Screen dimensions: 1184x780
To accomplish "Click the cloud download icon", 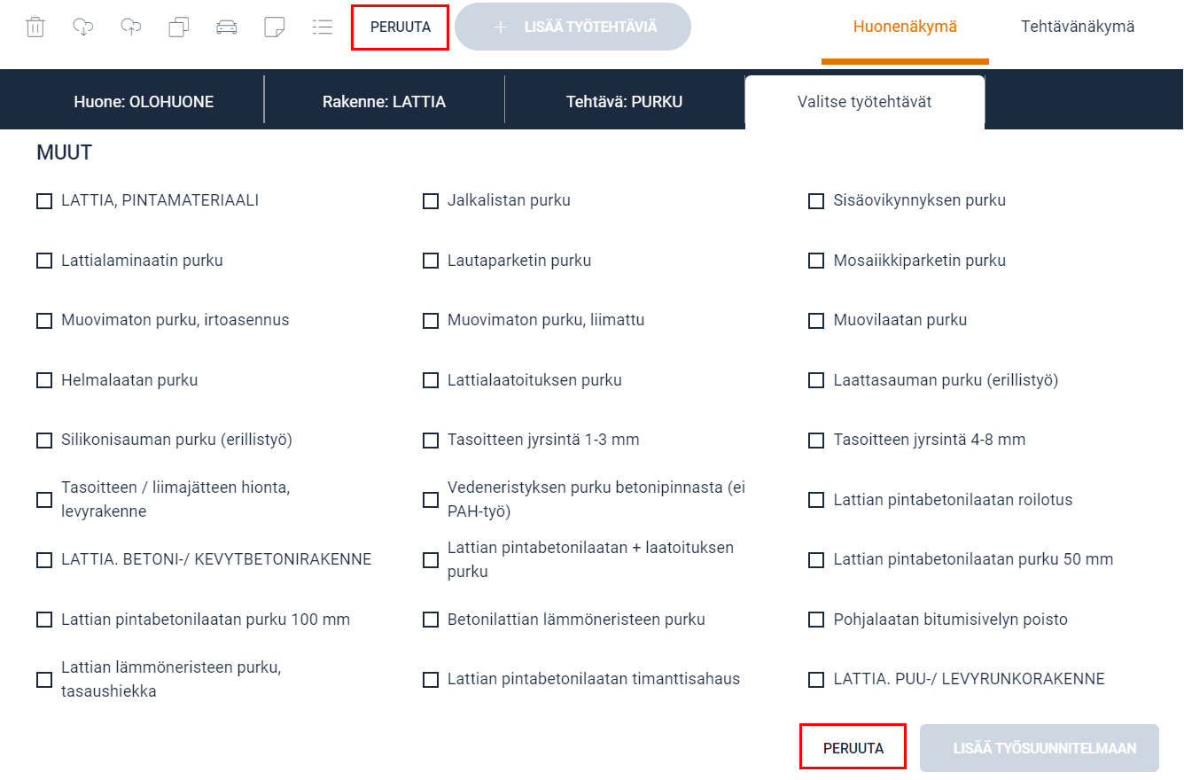I will tap(82, 27).
